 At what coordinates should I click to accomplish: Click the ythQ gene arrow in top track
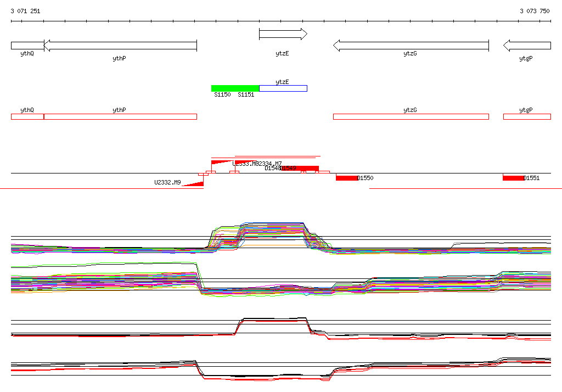(x=27, y=46)
